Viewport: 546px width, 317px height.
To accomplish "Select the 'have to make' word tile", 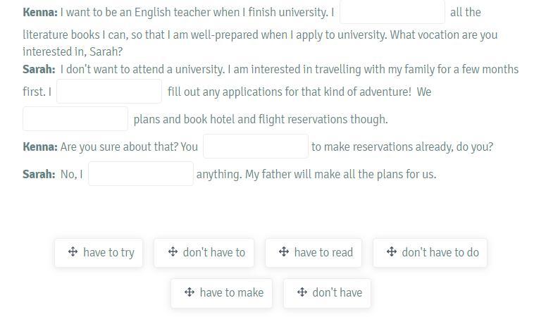I will tap(221, 293).
